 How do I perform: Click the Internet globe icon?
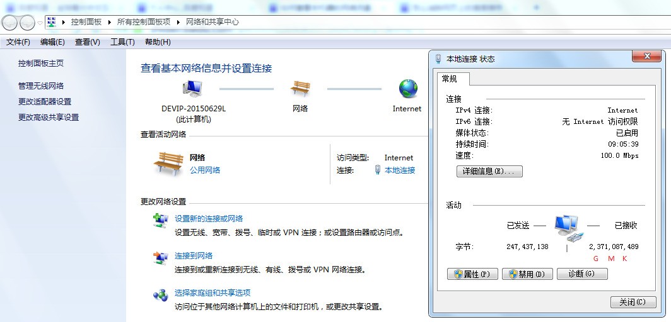(x=408, y=89)
